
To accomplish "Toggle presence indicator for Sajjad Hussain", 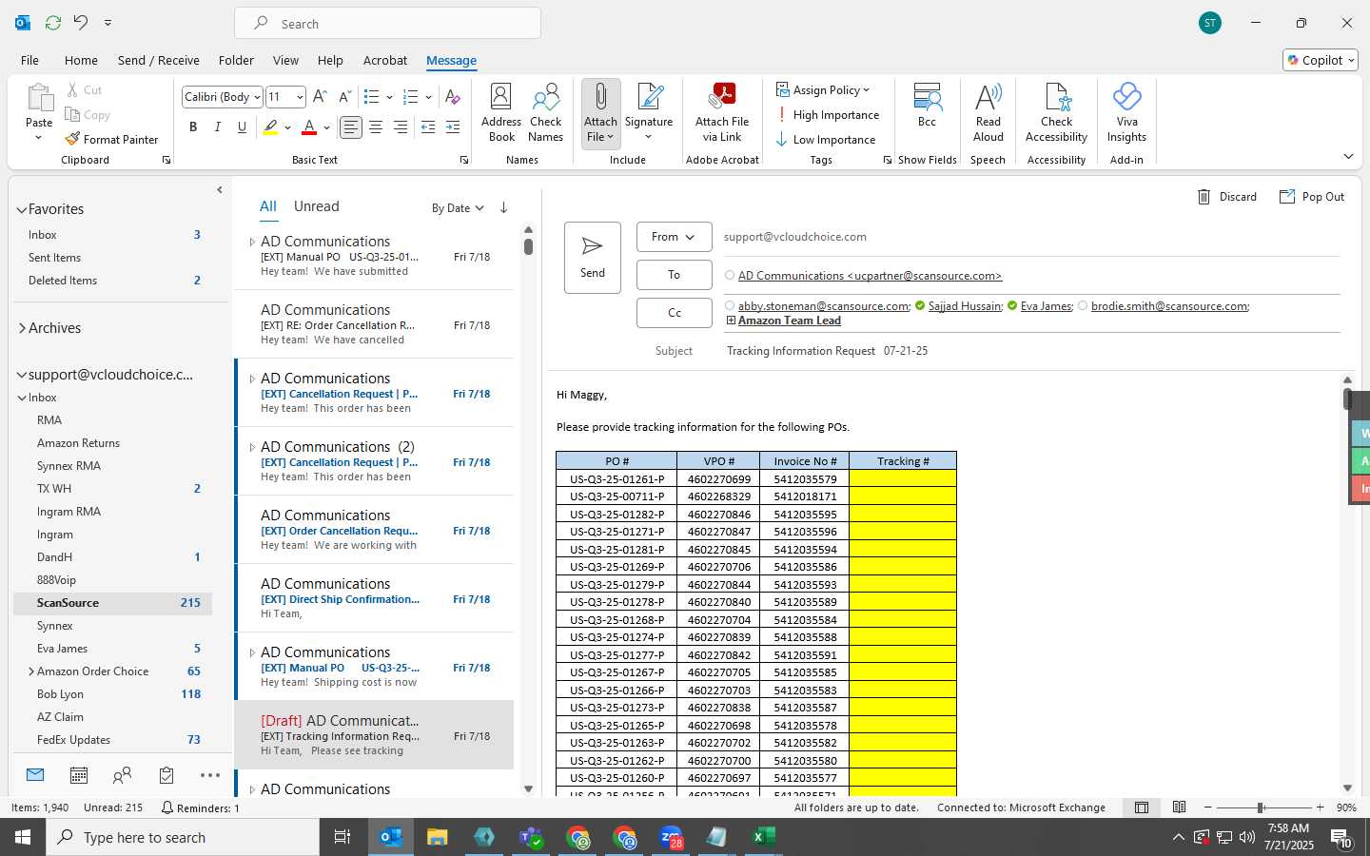I will (920, 305).
